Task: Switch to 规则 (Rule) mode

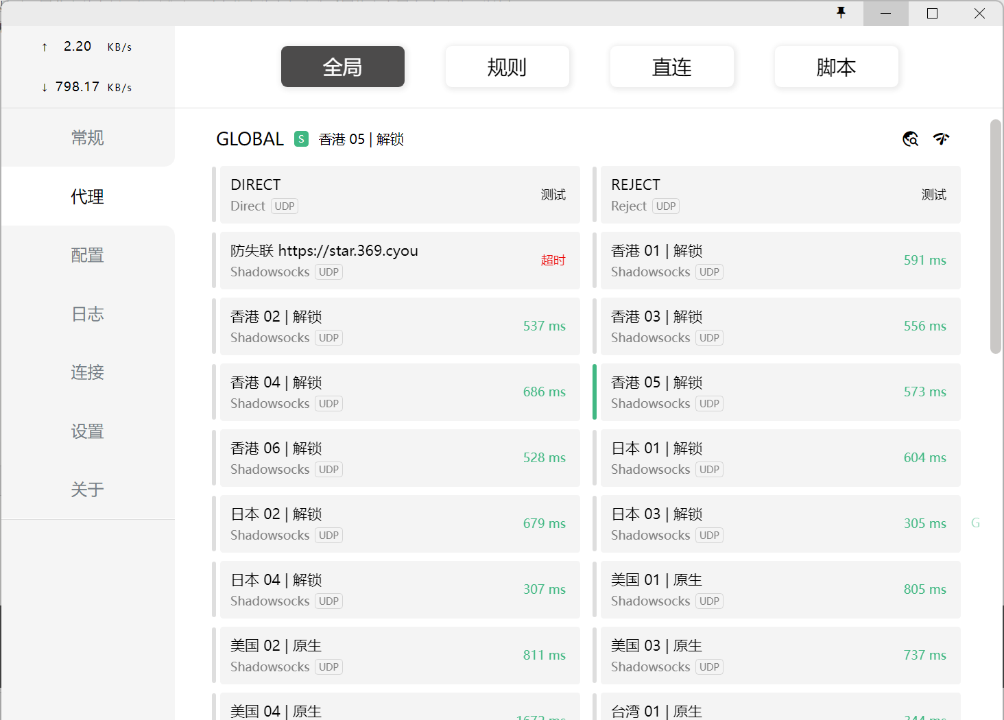Action: pyautogui.click(x=507, y=67)
